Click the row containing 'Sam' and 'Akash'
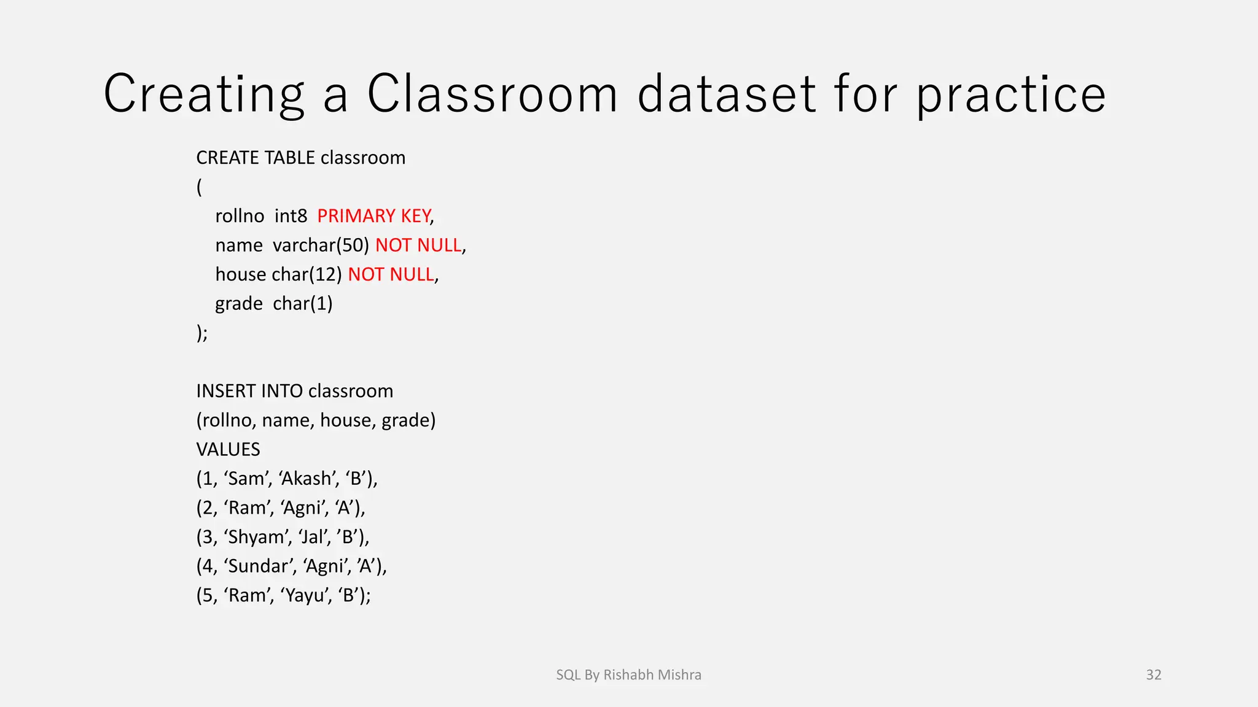Screen dimensions: 1258x707 (x=287, y=479)
